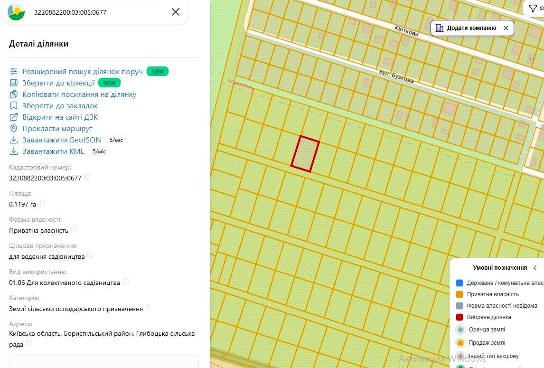The width and height of the screenshot is (544, 368).
Task: Click the download icon beside Завантажити KML
Action: (x=14, y=151)
